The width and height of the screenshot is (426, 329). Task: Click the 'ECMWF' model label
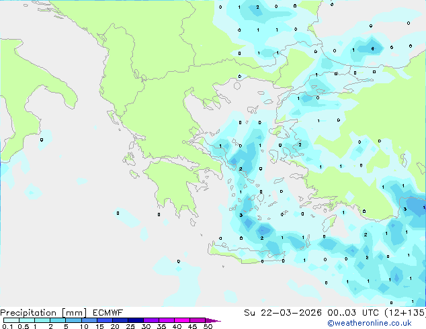(x=108, y=313)
